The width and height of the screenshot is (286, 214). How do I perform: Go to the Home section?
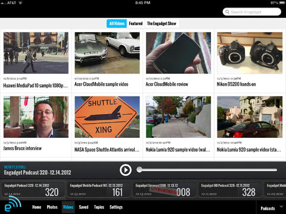pos(37,207)
